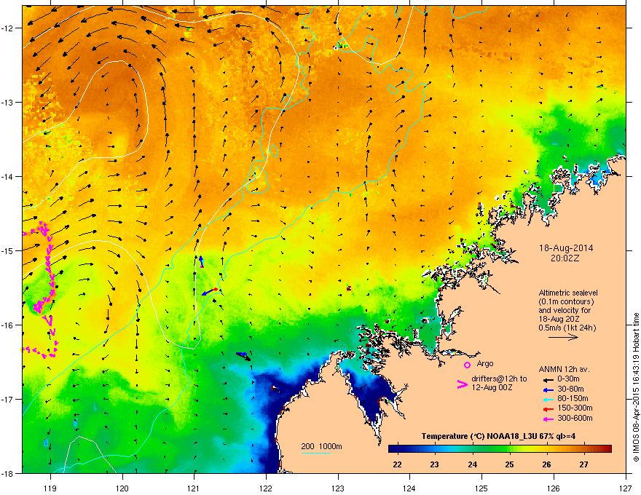
Task: Click the magenta Argo circle legend symbol
Action: tap(467, 365)
